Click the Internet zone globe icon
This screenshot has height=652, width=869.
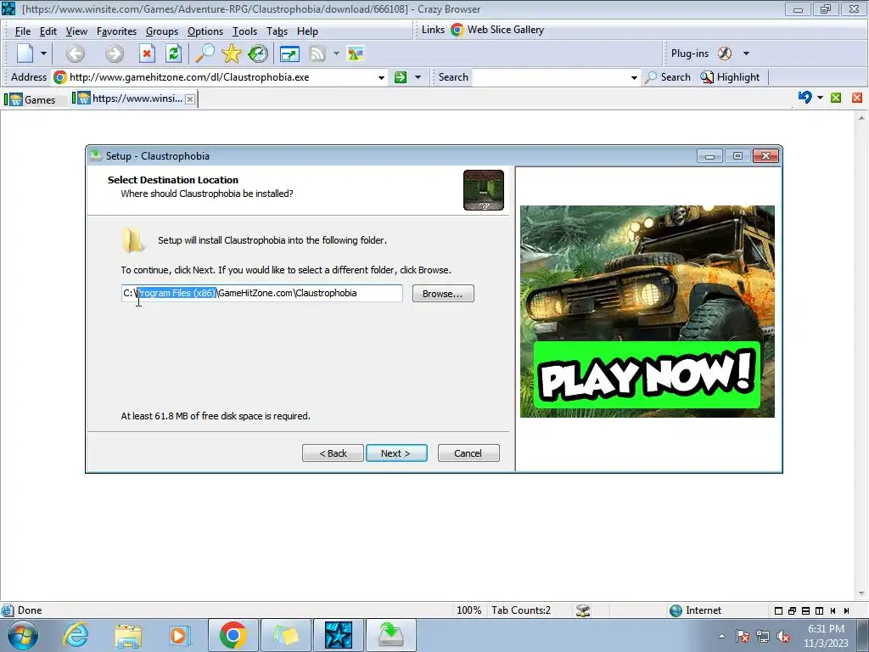click(x=676, y=610)
